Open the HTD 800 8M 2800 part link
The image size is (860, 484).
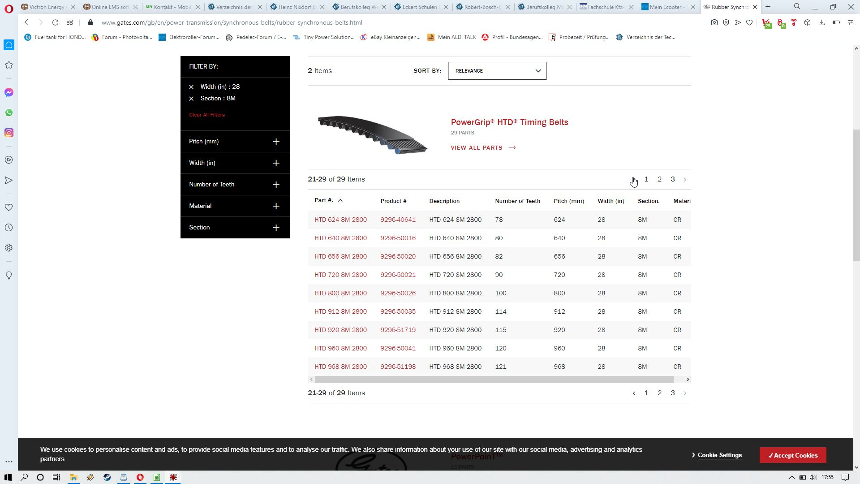(340, 293)
